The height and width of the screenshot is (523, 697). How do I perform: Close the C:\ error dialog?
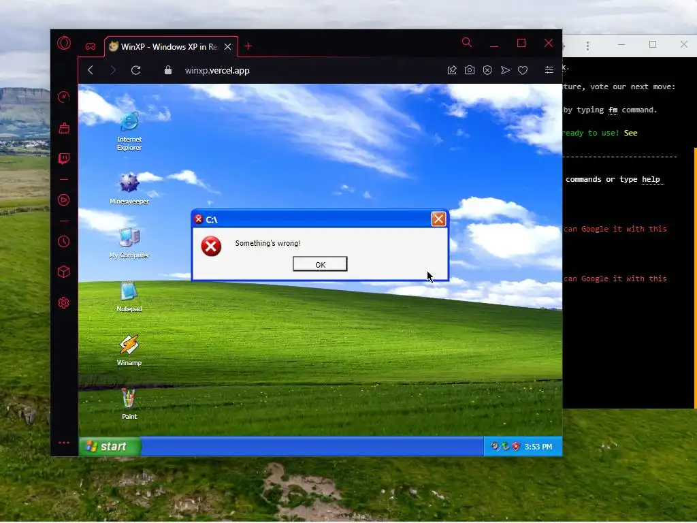point(438,219)
